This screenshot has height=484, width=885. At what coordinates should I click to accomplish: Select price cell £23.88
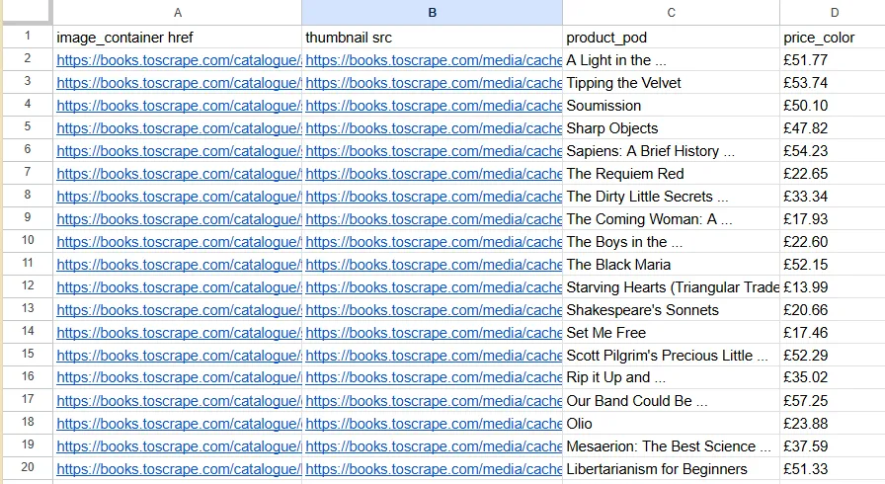(x=833, y=423)
